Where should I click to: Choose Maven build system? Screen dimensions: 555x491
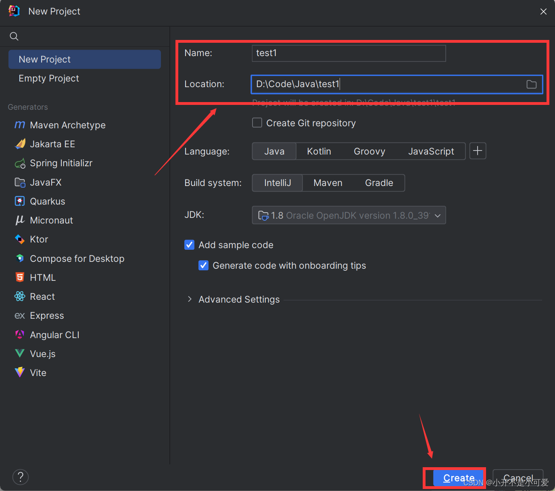tap(328, 183)
